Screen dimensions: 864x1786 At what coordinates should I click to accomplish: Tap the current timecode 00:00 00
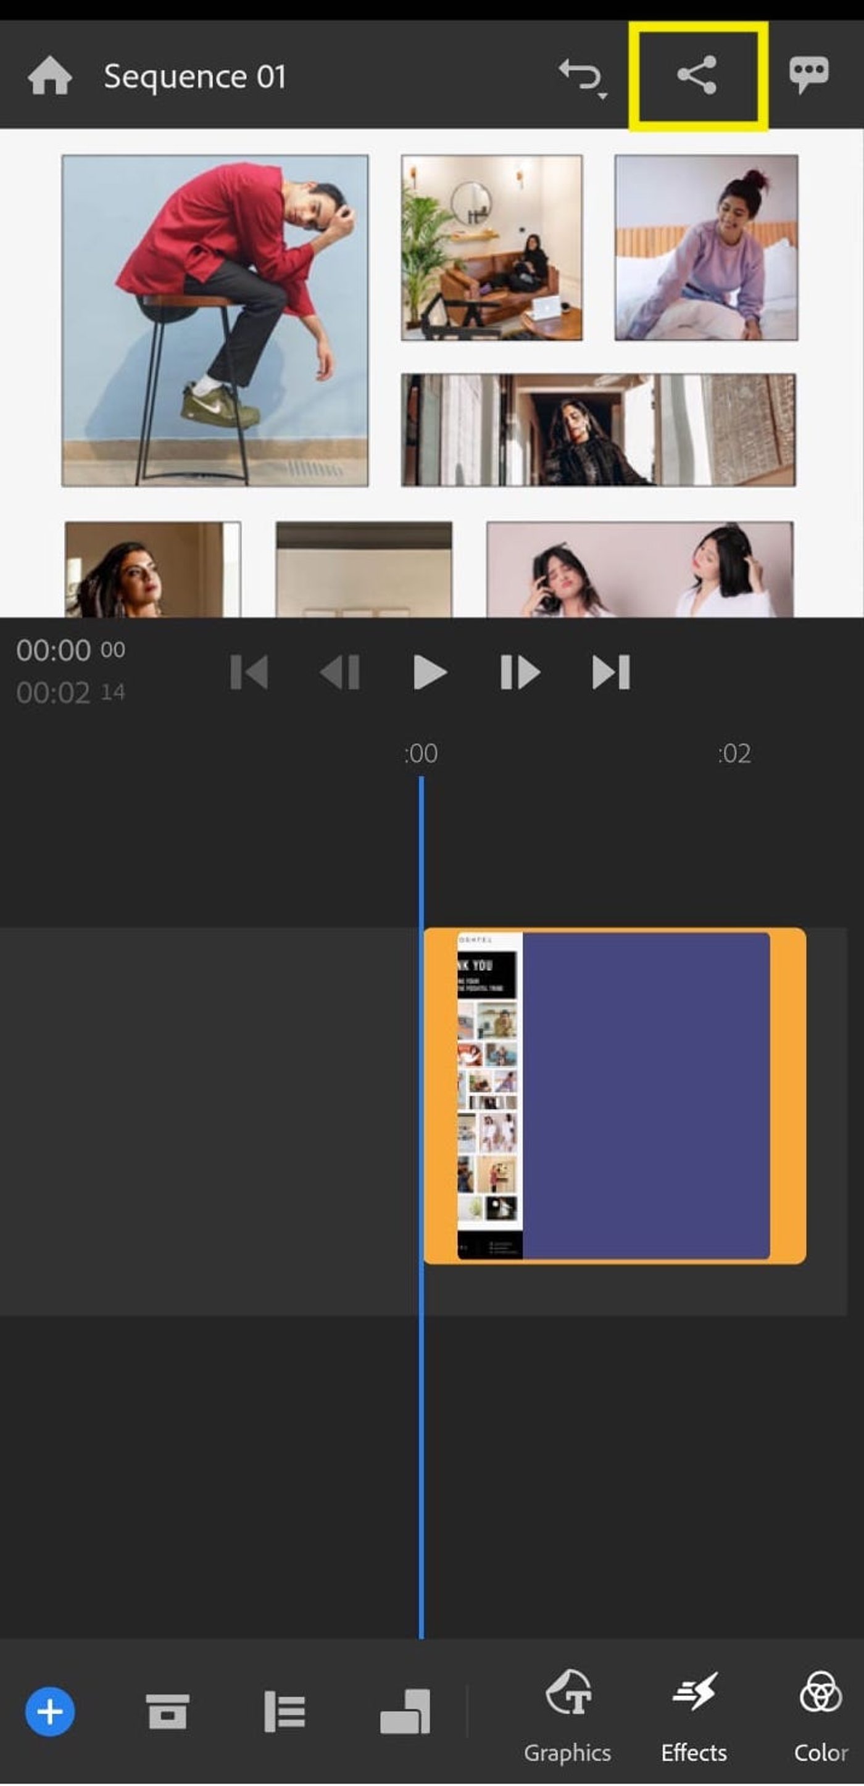(x=71, y=650)
